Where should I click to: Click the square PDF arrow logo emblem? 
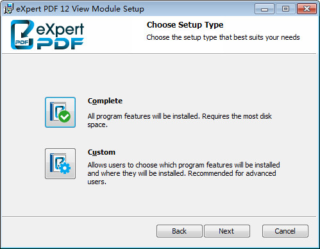click(22, 35)
